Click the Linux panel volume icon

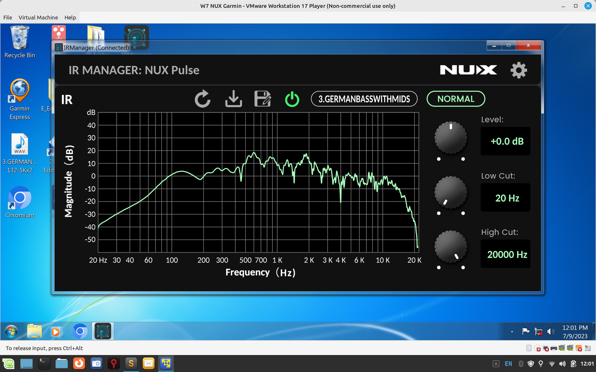[562, 364]
